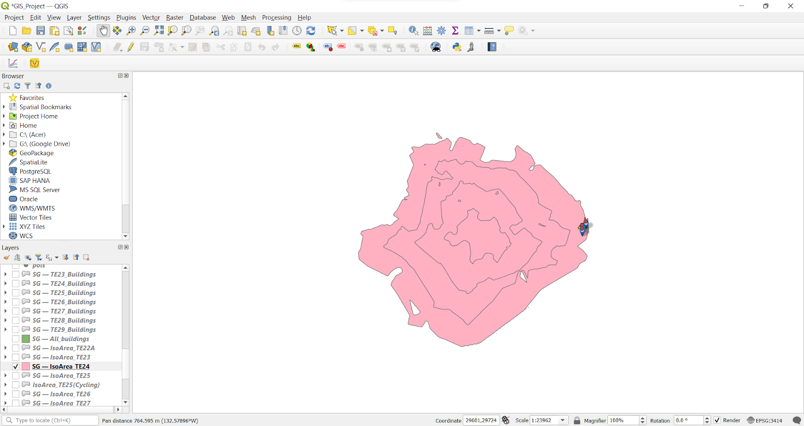Expand the XYZ Tiles browser node

click(4, 227)
